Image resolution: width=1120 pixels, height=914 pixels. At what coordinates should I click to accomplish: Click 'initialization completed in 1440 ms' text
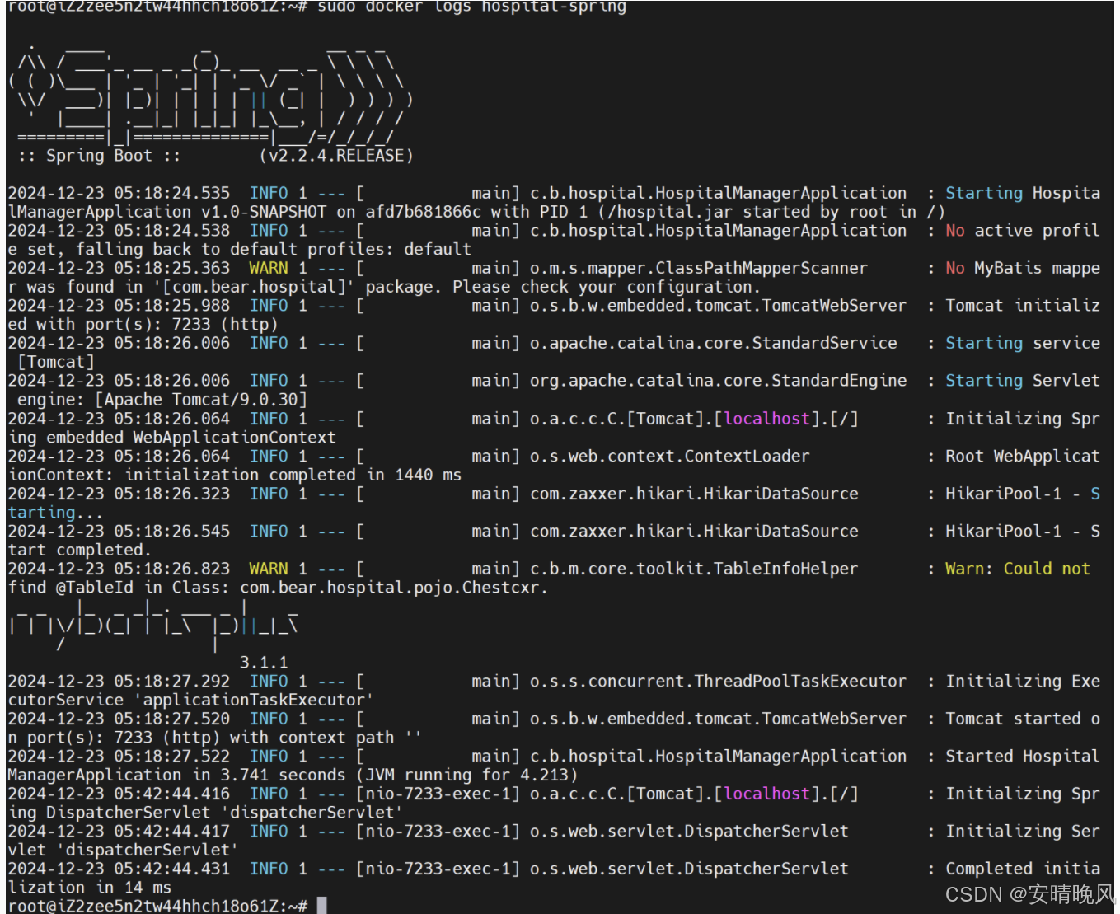click(x=293, y=475)
